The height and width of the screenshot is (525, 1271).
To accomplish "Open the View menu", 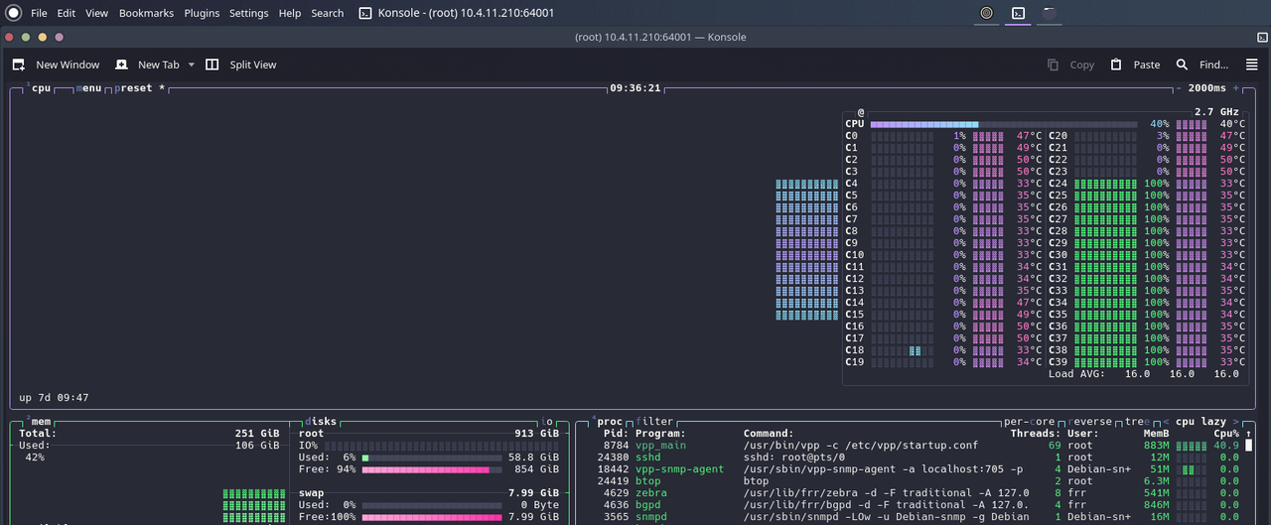I will pos(96,13).
